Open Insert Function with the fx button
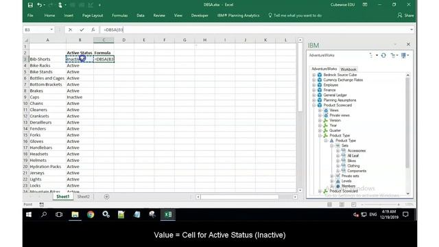 (93, 30)
